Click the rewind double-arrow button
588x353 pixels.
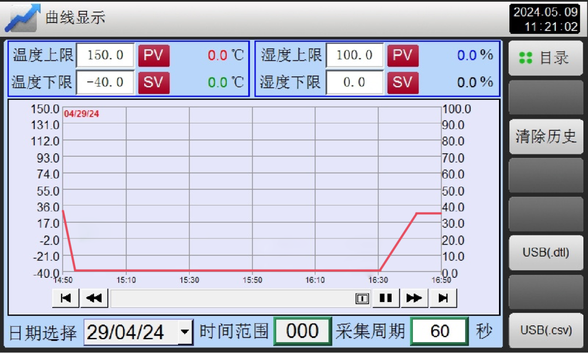(94, 298)
